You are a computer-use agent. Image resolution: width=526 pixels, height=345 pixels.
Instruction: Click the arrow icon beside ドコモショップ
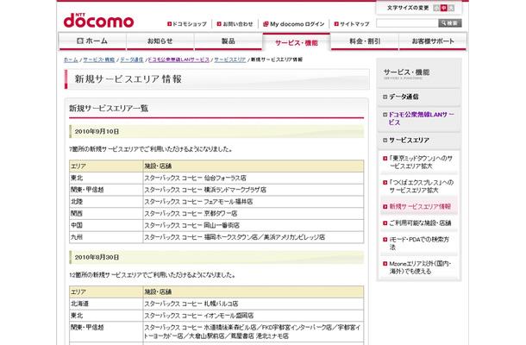pyautogui.click(x=169, y=24)
